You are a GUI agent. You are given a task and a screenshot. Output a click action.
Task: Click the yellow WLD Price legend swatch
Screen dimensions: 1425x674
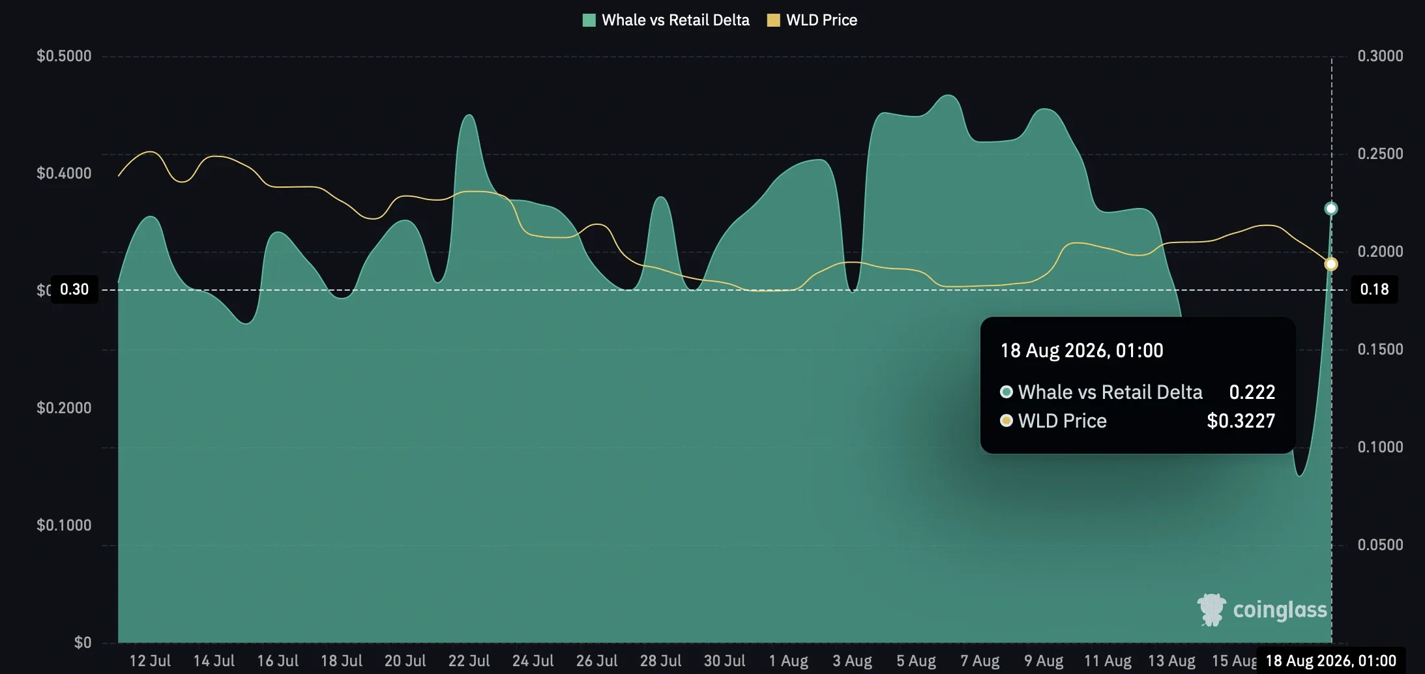(x=773, y=20)
